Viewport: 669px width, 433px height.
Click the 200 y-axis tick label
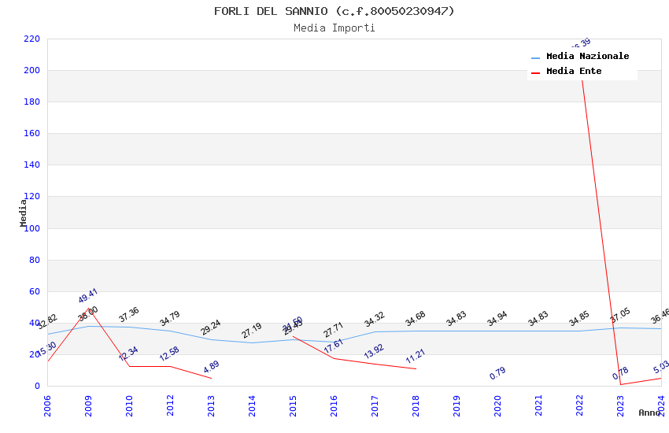pyautogui.click(x=32, y=70)
